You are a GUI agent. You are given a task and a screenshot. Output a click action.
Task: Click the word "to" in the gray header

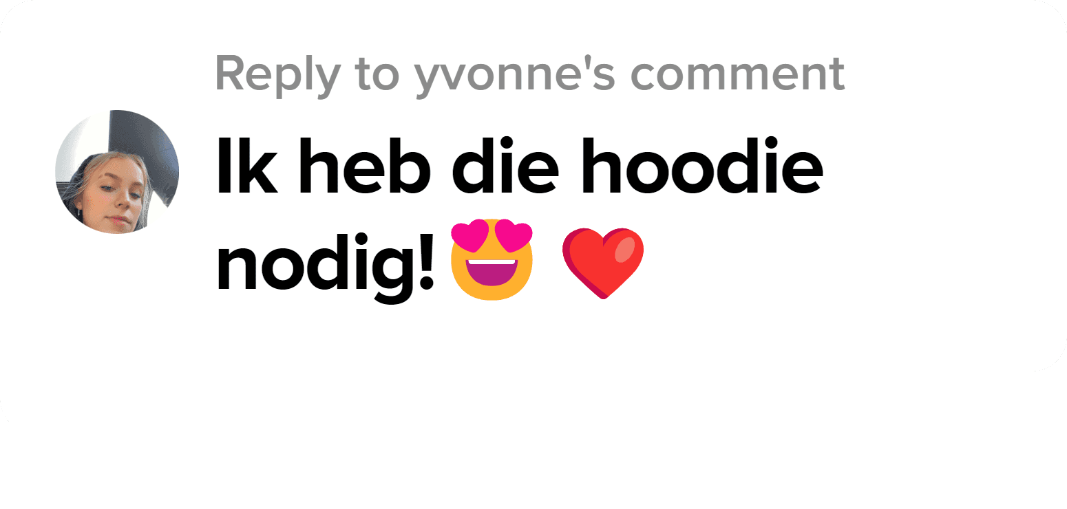(377, 74)
